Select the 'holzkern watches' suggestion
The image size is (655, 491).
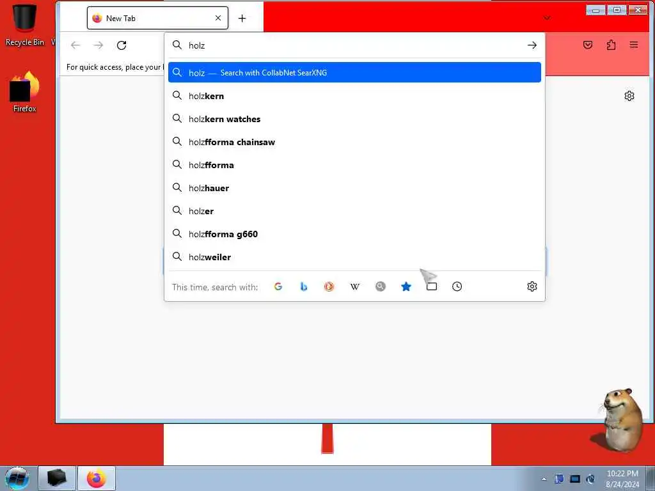click(354, 119)
